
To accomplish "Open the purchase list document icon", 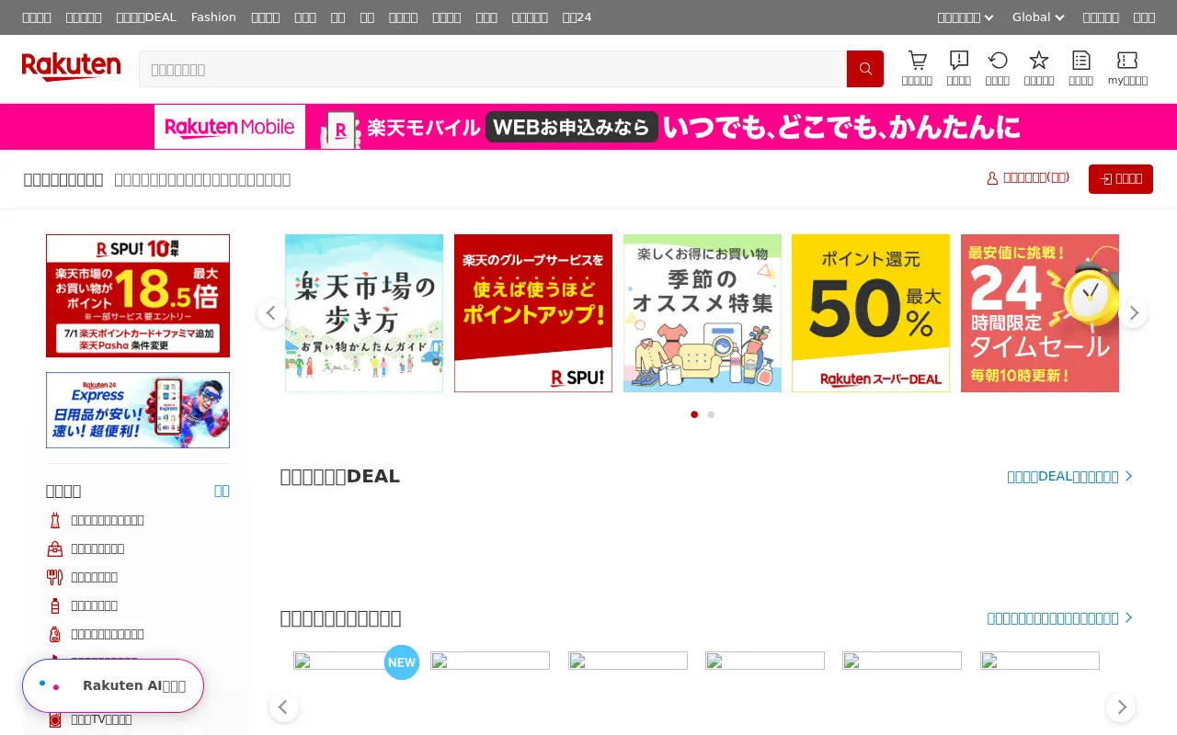I will 1081,61.
